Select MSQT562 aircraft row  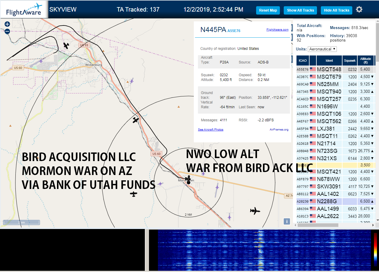[335, 121]
